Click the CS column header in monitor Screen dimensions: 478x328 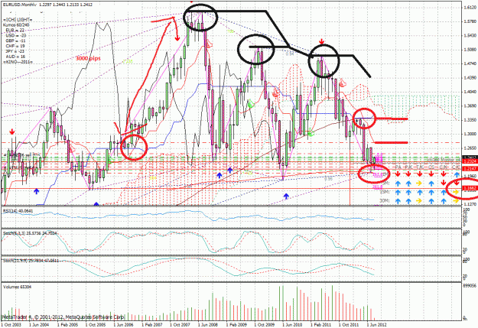click(431, 167)
